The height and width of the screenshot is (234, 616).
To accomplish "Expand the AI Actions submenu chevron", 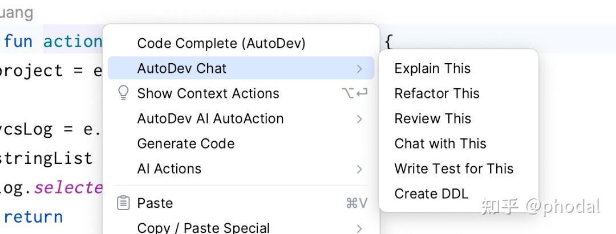I will click(x=359, y=169).
